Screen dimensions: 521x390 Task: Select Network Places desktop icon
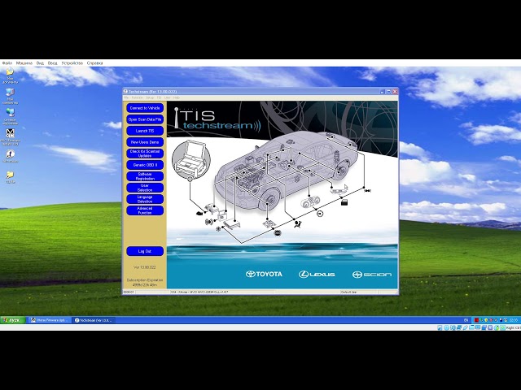[x=10, y=117]
